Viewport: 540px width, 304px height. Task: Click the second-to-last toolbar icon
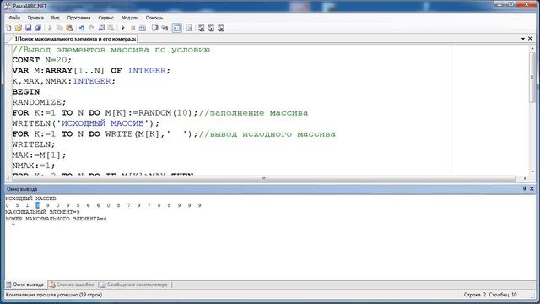pos(211,28)
